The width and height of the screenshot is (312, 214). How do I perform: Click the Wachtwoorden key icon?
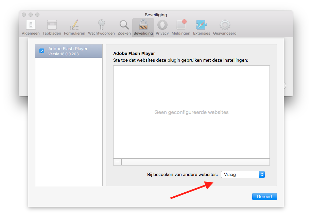(x=101, y=27)
